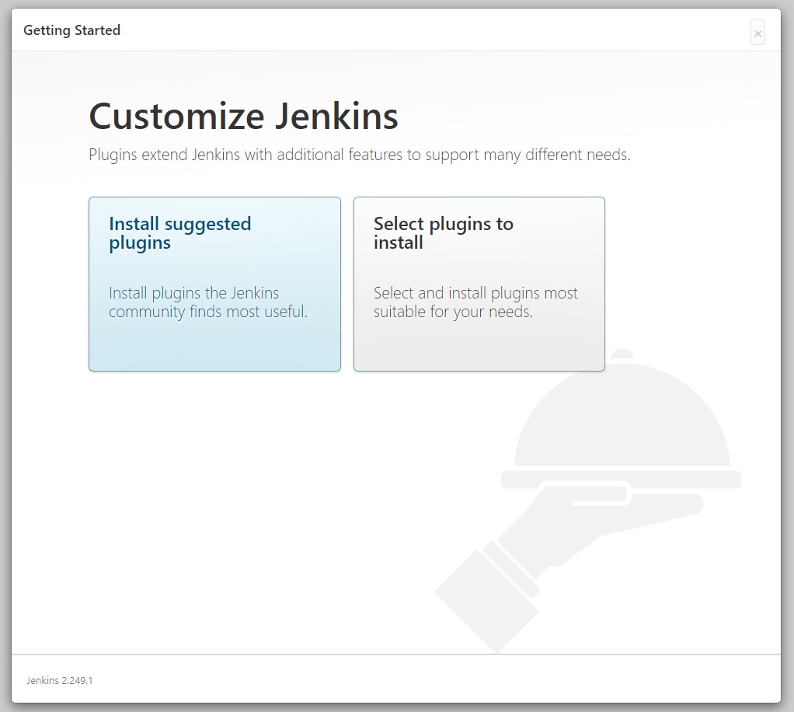
Task: Choose Select plugins to install option
Action: tap(479, 284)
